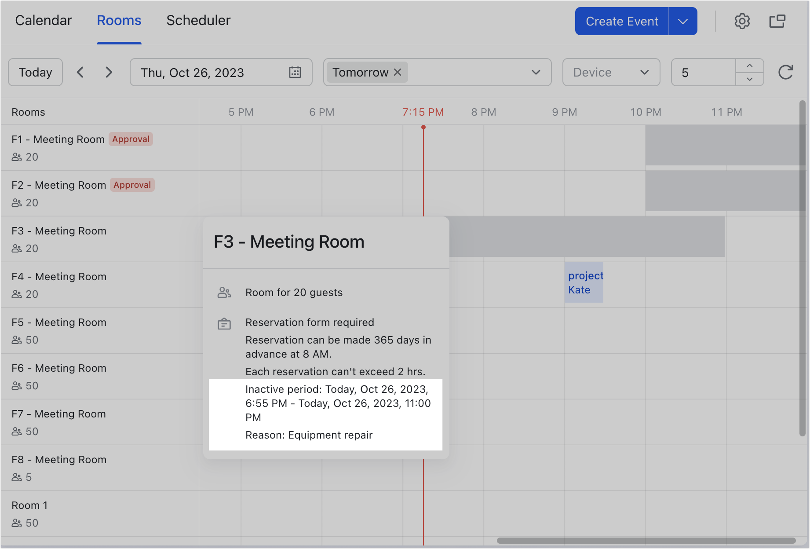This screenshot has width=810, height=549.
Task: Click the previous day arrow
Action: point(80,72)
